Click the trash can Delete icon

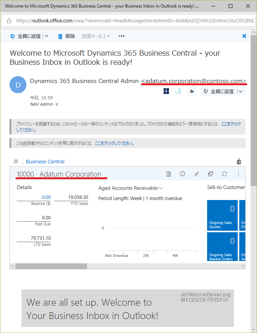coord(60,36)
